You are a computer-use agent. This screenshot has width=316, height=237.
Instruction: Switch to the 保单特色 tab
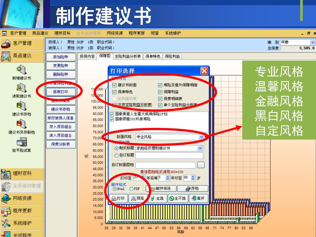pyautogui.click(x=153, y=56)
